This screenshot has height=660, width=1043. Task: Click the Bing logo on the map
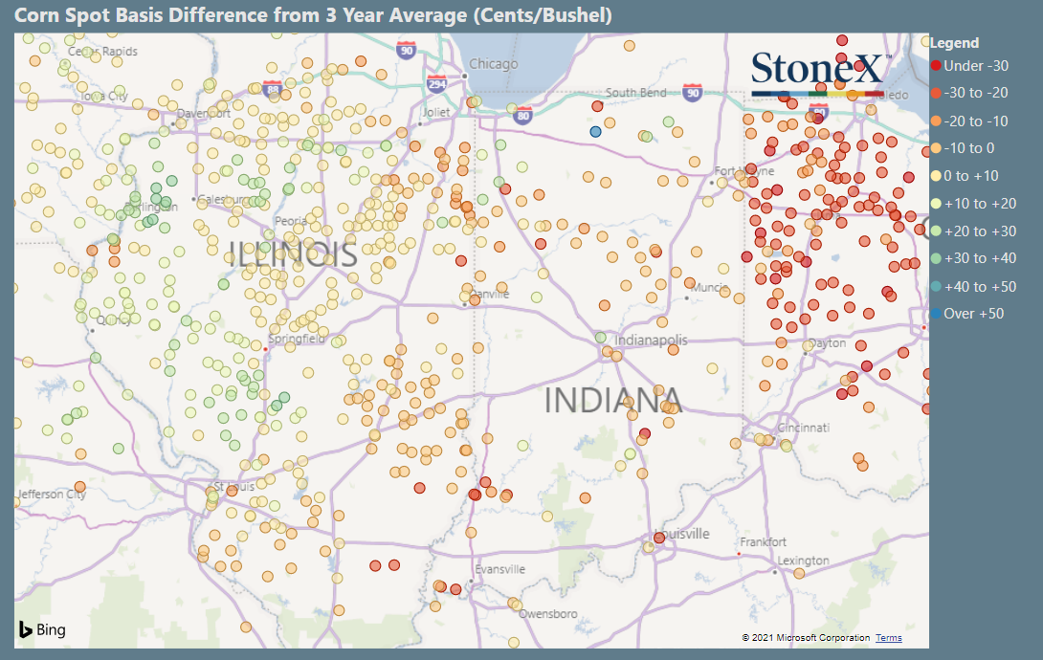(42, 629)
